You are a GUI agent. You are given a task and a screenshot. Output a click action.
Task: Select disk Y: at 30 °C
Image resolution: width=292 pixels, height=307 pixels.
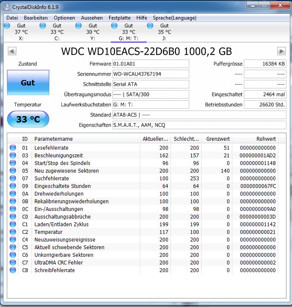click(x=93, y=32)
